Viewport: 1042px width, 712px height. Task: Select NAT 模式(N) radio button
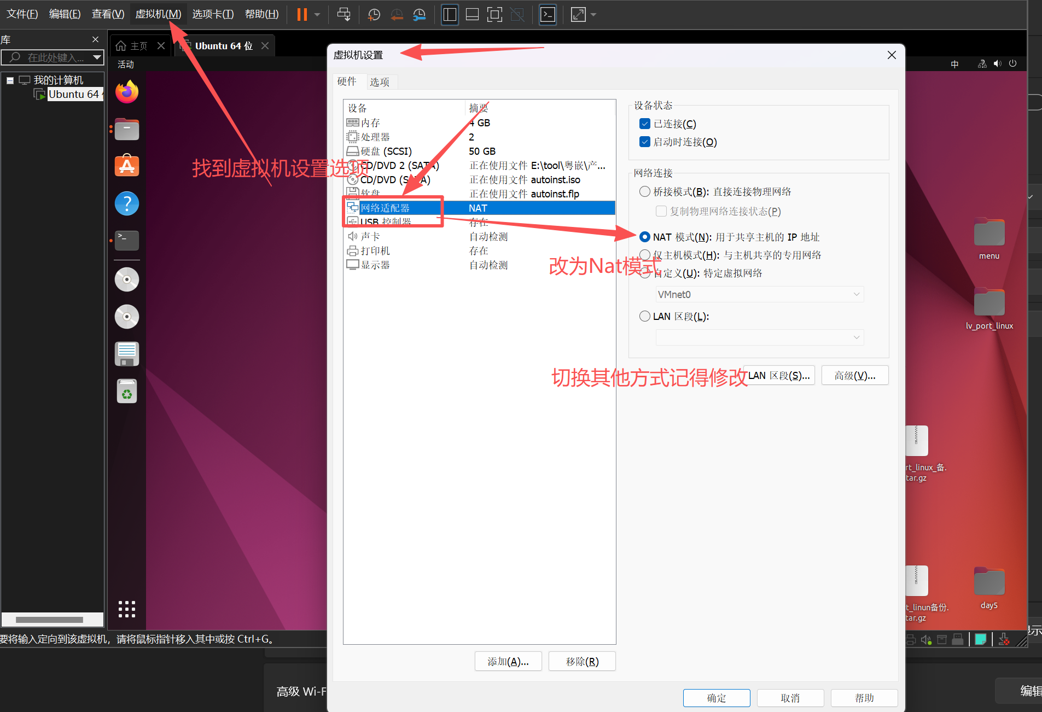(x=645, y=237)
